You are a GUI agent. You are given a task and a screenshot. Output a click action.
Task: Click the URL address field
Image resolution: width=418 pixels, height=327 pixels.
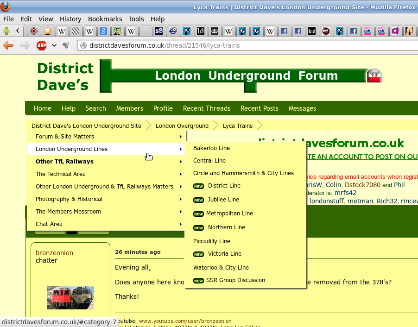point(232,45)
